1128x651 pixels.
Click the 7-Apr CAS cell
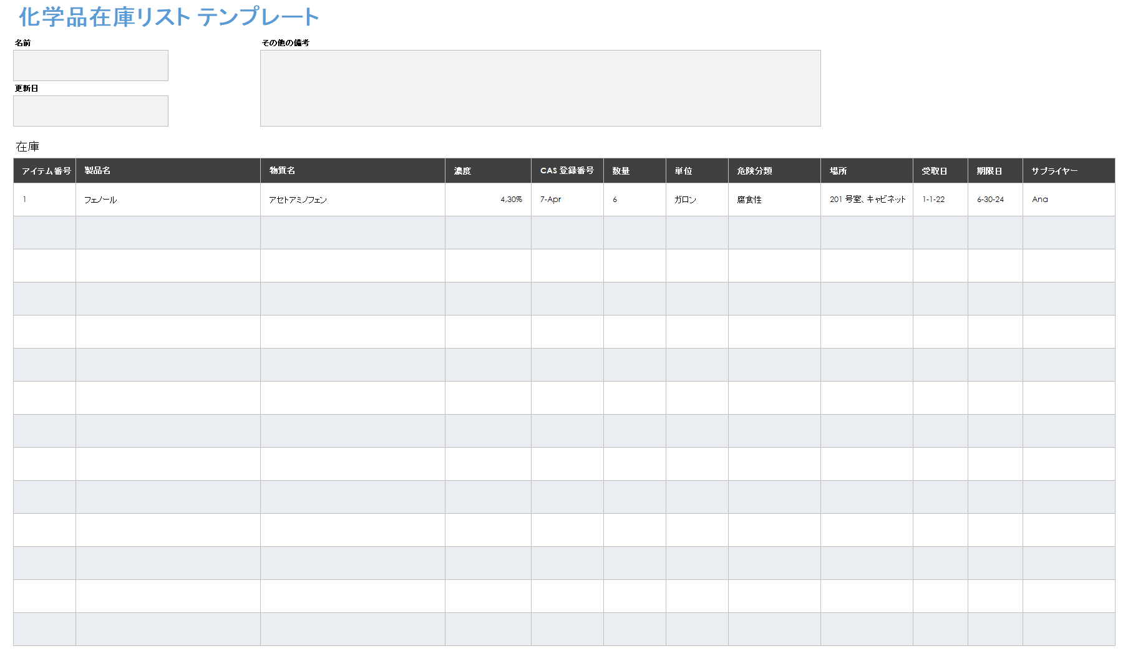[x=568, y=200]
